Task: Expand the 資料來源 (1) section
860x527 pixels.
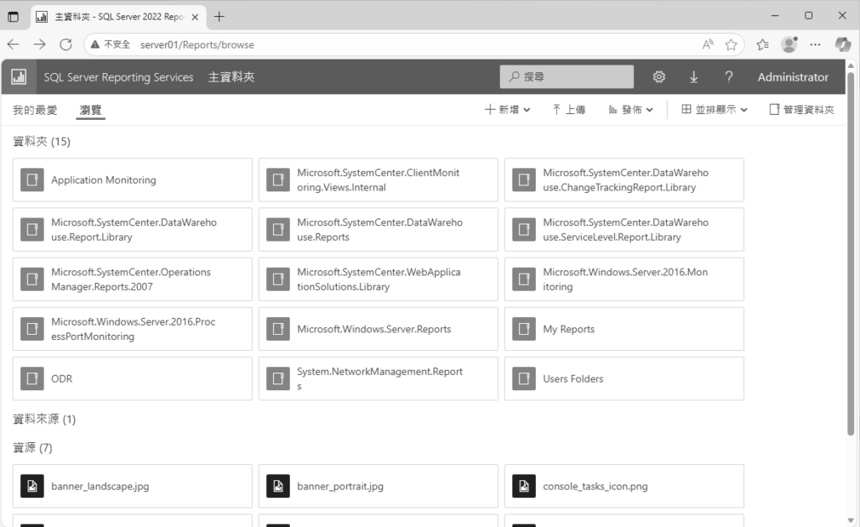Action: coord(45,419)
